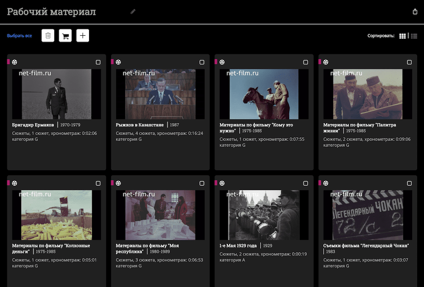
Task: Click the pencil edit title icon
Action: (x=133, y=12)
